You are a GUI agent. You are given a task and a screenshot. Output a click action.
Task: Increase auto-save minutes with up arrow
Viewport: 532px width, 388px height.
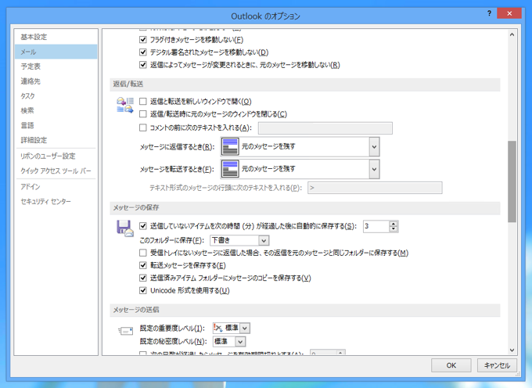394,224
